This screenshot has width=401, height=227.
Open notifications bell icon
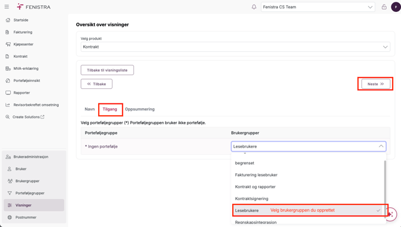pyautogui.click(x=254, y=7)
